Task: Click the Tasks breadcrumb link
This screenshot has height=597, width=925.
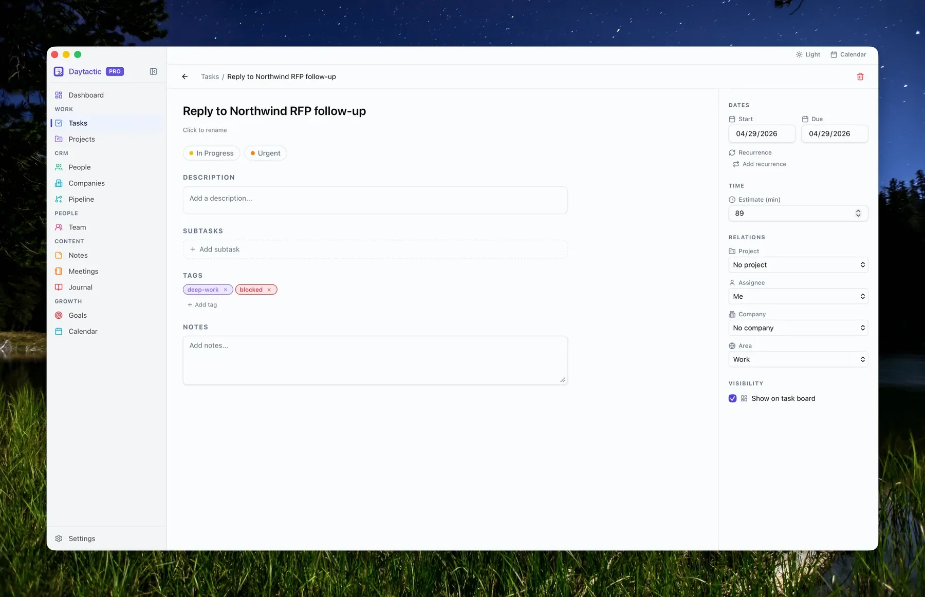Action: (x=210, y=76)
